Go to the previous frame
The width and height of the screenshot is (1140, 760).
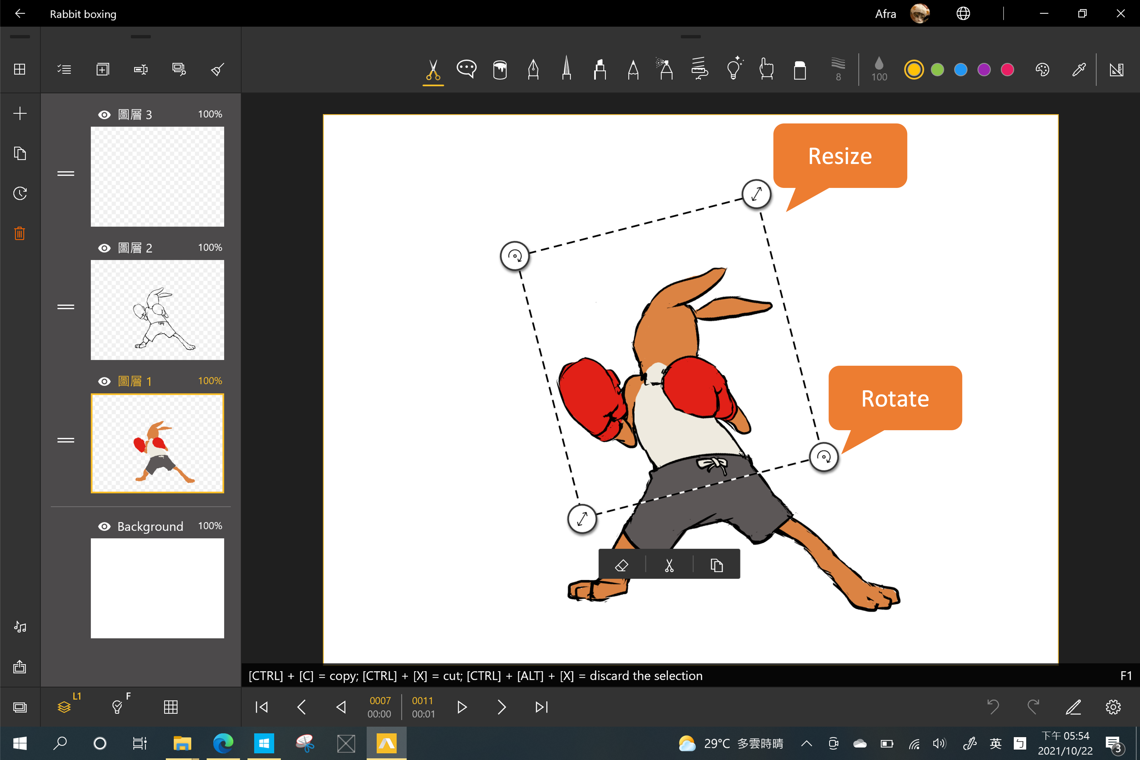pos(302,707)
